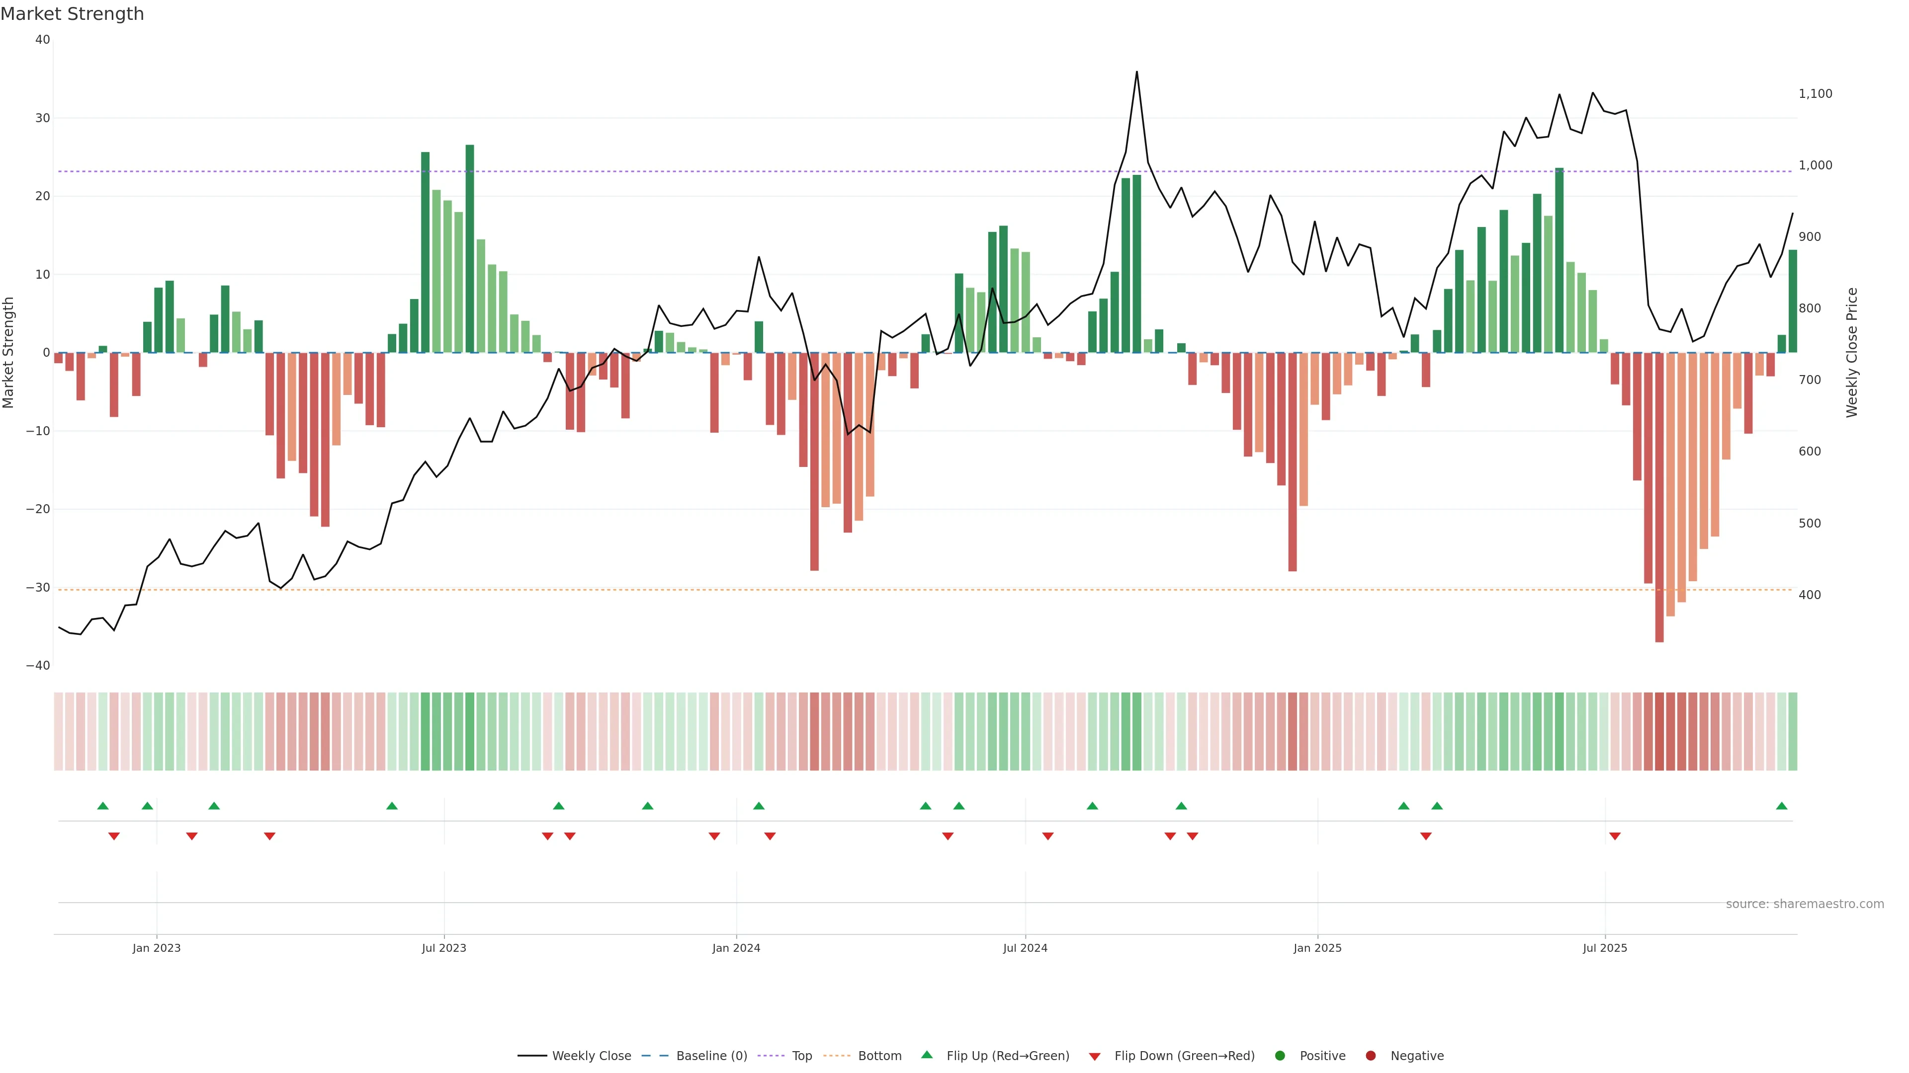Click the Market Strength chart title
The height and width of the screenshot is (1073, 1909).
pyautogui.click(x=72, y=14)
